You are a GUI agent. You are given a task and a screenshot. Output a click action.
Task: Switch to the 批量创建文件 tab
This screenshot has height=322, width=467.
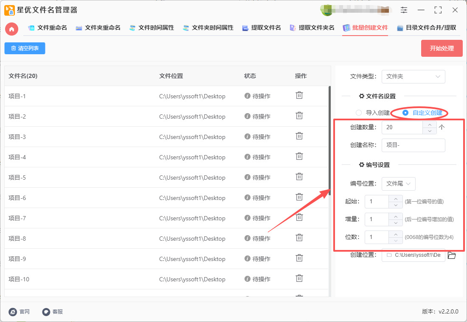click(x=366, y=28)
